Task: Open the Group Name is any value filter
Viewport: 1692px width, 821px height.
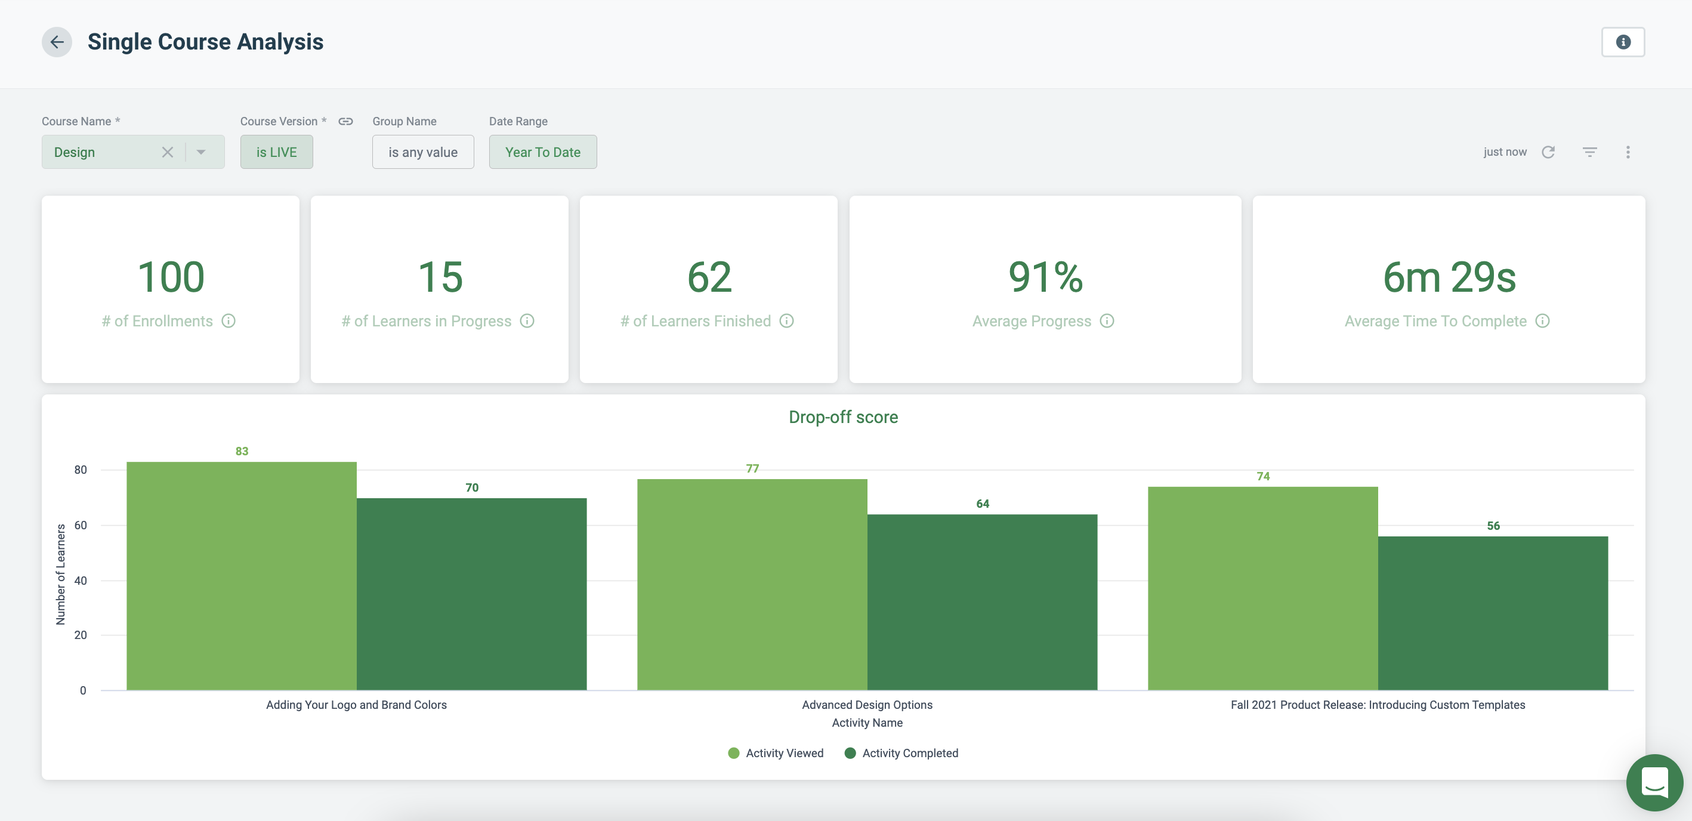Action: point(422,152)
